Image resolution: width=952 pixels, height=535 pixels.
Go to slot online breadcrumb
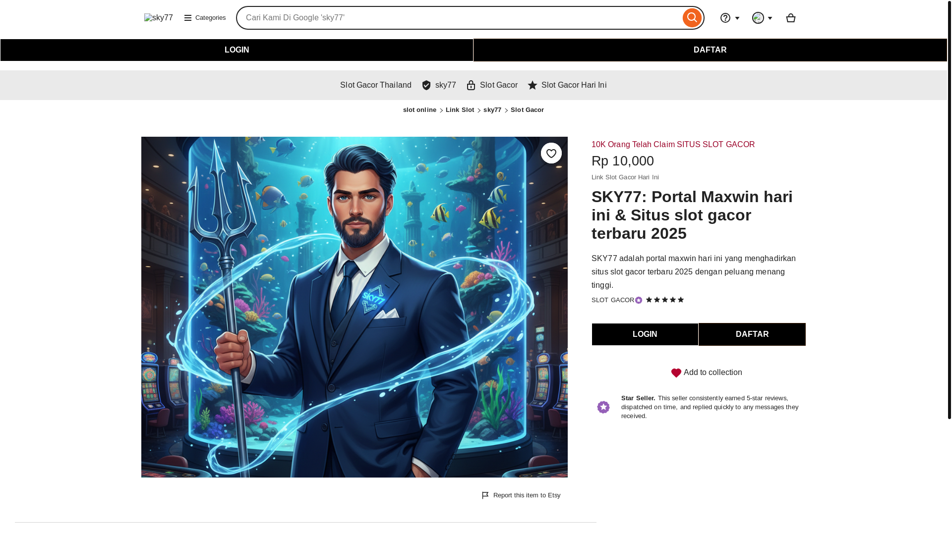pos(419,110)
